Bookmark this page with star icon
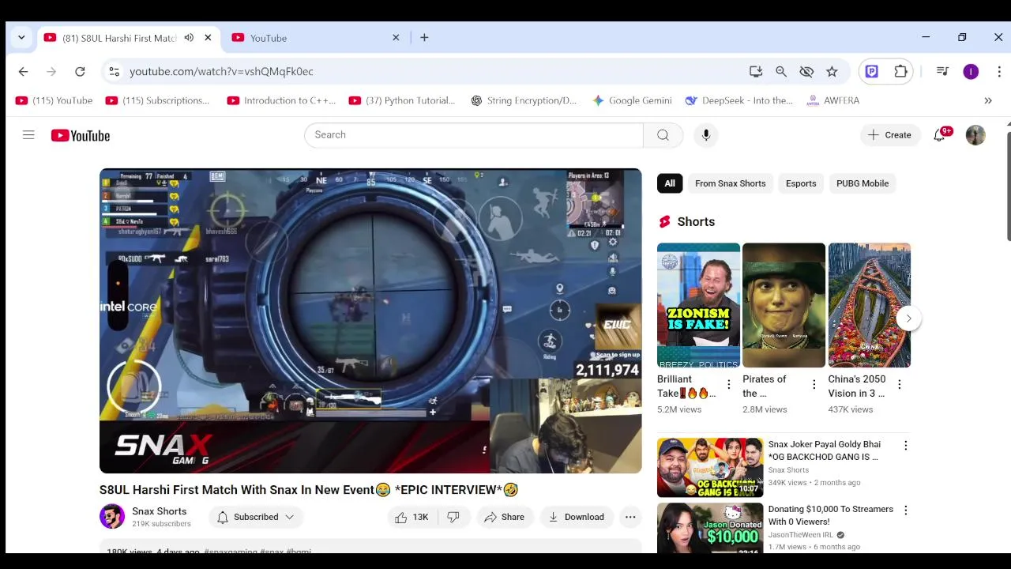The image size is (1011, 569). pyautogui.click(x=832, y=71)
